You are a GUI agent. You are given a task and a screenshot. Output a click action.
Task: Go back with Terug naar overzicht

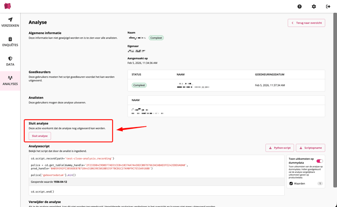(x=306, y=23)
